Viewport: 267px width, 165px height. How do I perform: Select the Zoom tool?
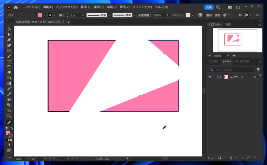[9, 116]
